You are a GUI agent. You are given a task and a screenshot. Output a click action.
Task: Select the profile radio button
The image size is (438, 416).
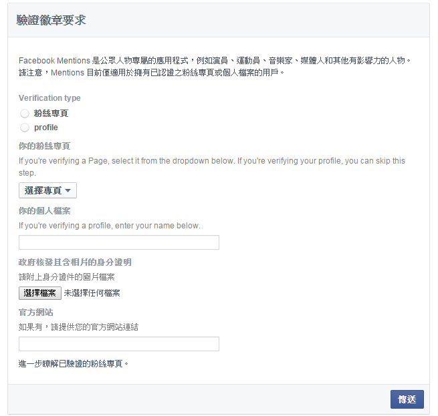click(25, 128)
